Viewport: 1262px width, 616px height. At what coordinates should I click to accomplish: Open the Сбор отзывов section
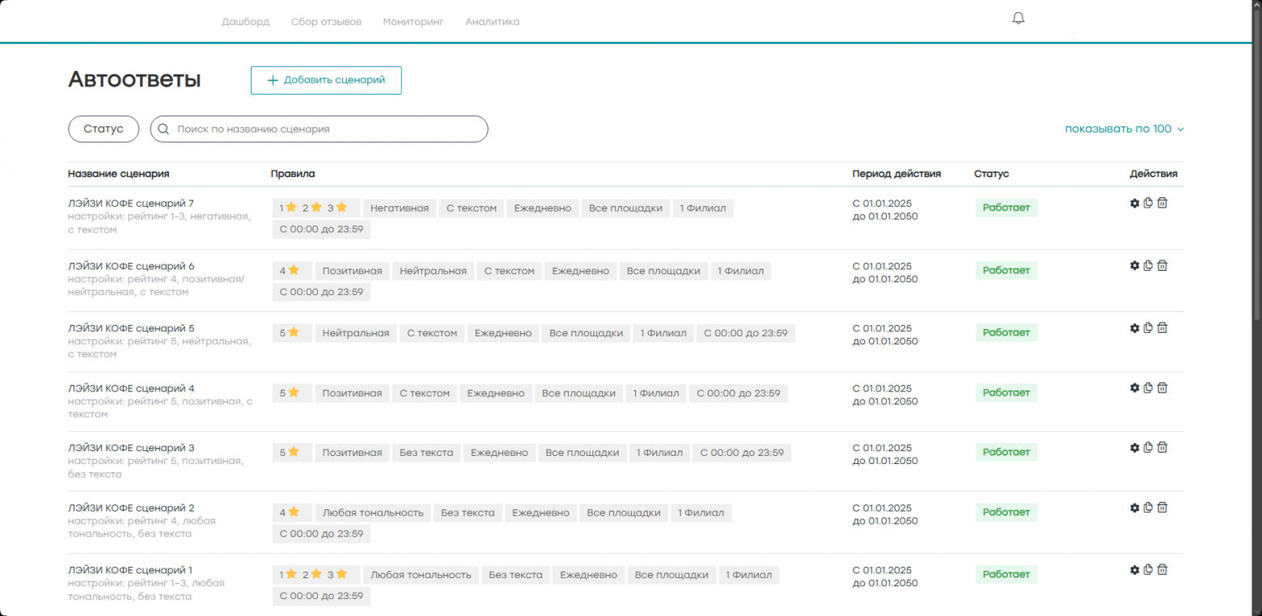point(326,22)
